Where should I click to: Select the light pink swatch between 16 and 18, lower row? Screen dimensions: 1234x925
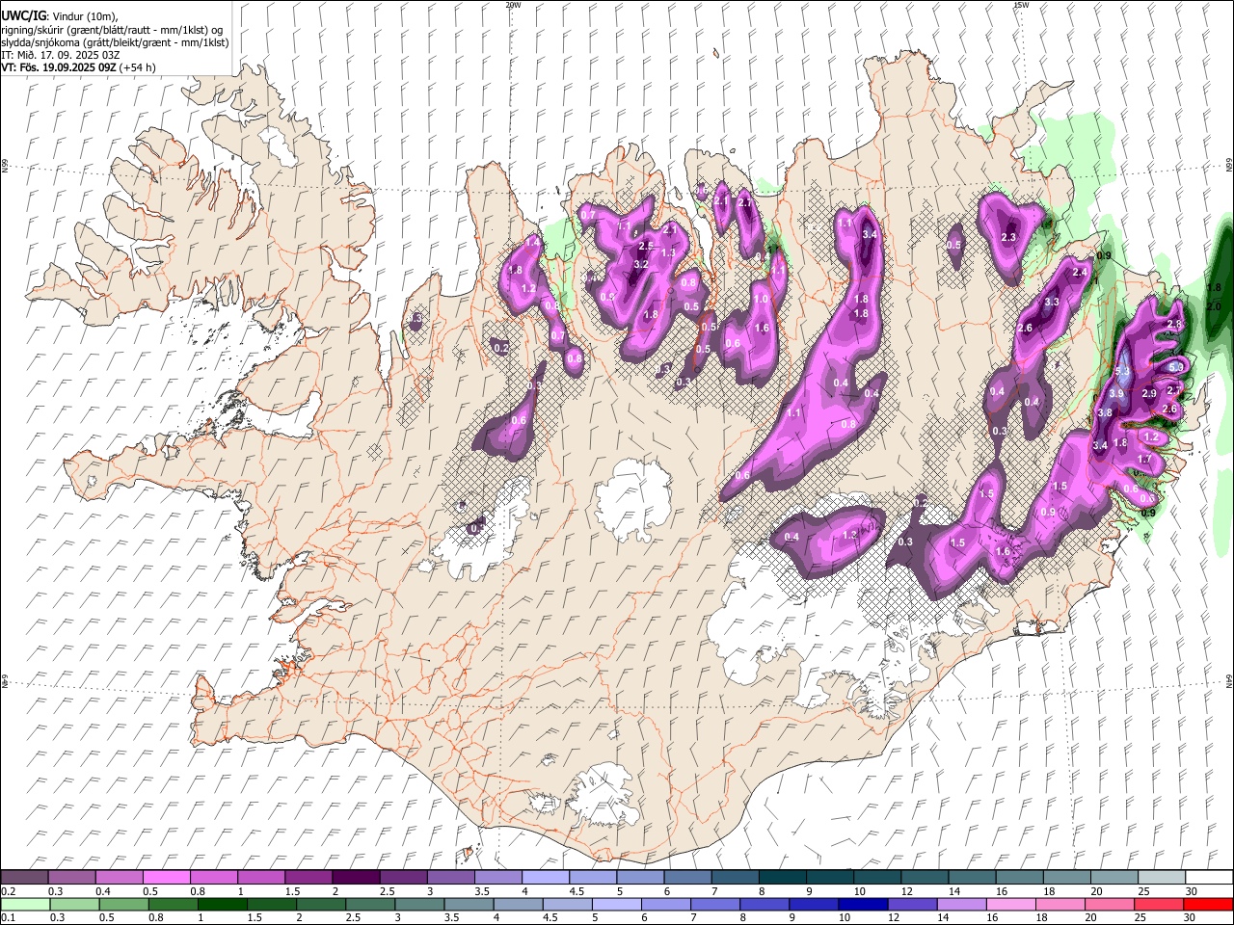click(1010, 904)
